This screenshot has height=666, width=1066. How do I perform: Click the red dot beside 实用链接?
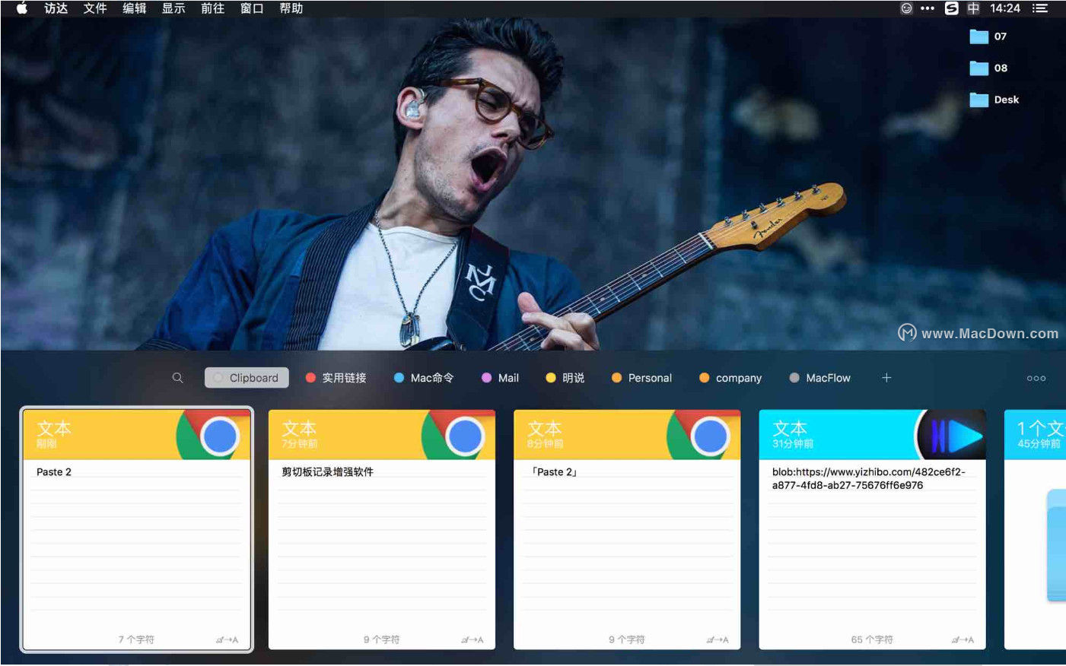(x=310, y=378)
